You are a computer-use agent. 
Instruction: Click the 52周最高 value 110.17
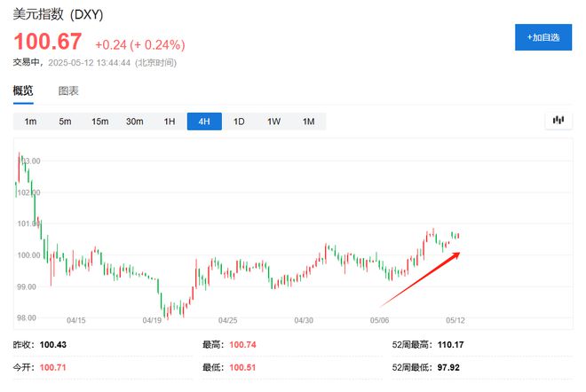coord(451,344)
